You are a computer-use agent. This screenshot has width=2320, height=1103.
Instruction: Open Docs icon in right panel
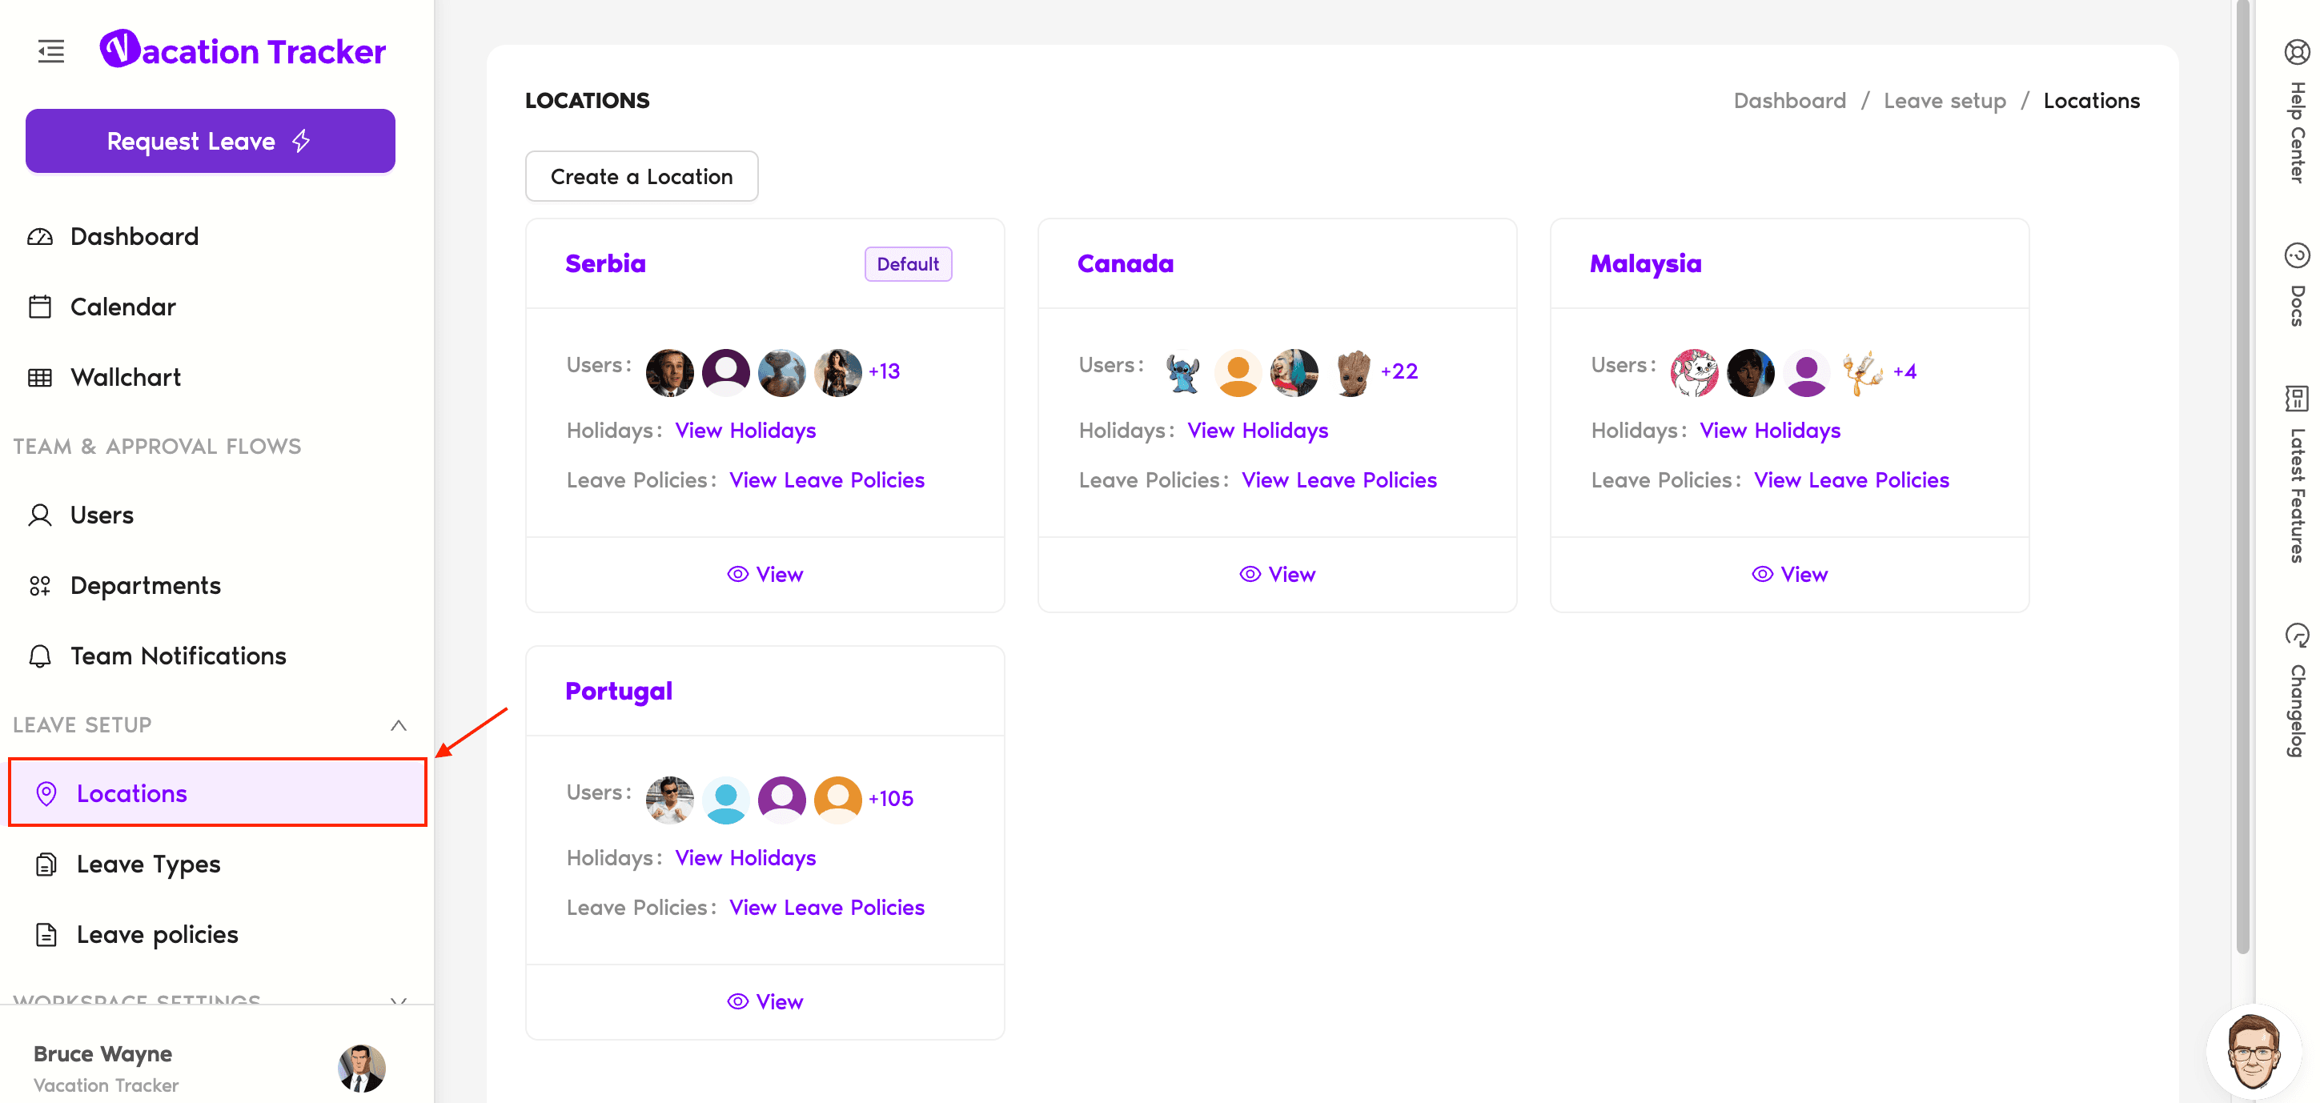pos(2296,255)
